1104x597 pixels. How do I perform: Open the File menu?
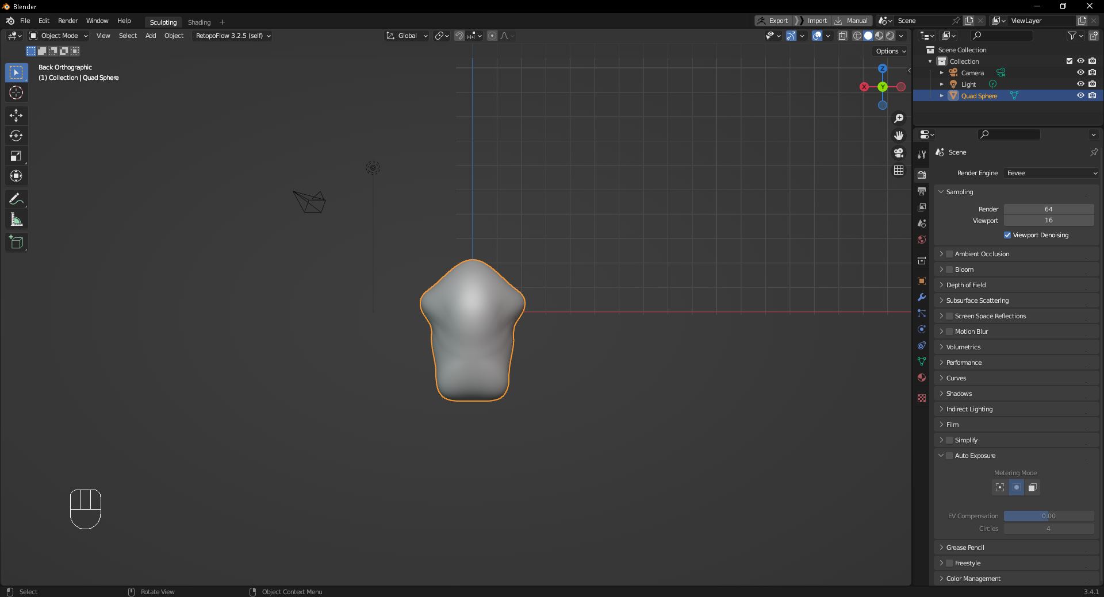click(x=25, y=21)
